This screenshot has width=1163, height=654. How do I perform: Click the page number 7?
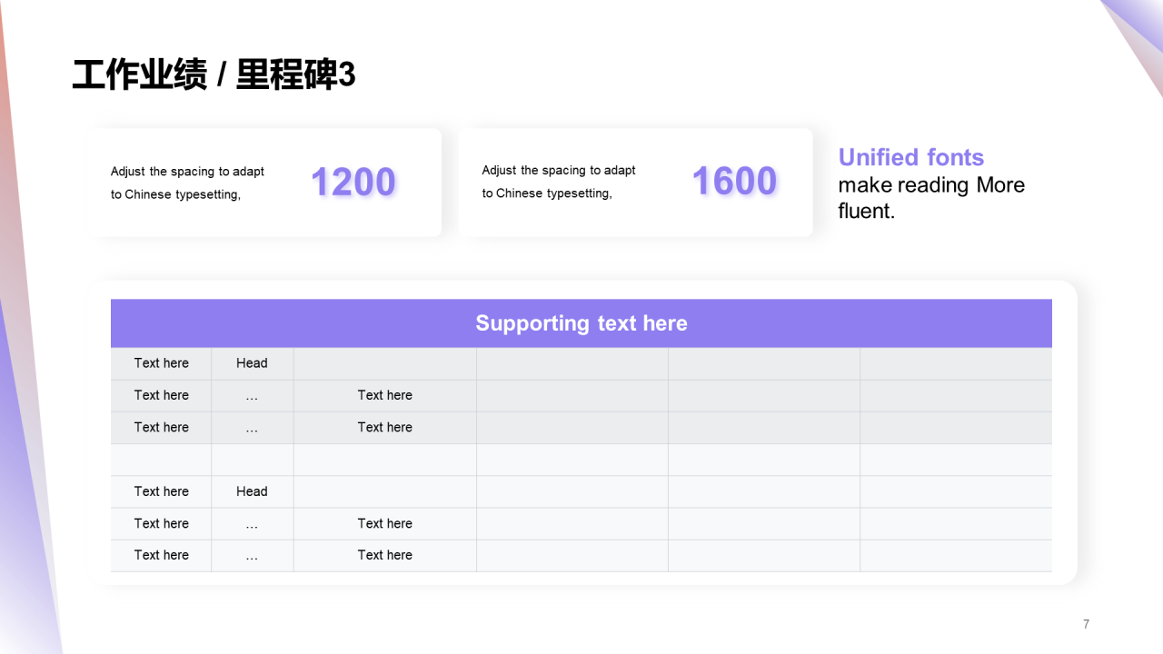1086,624
